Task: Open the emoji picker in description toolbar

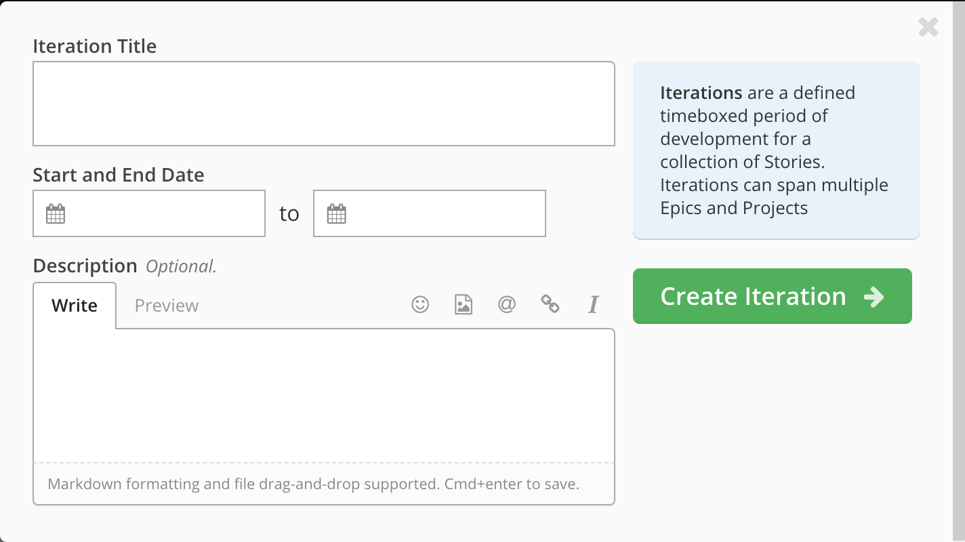Action: (x=420, y=304)
